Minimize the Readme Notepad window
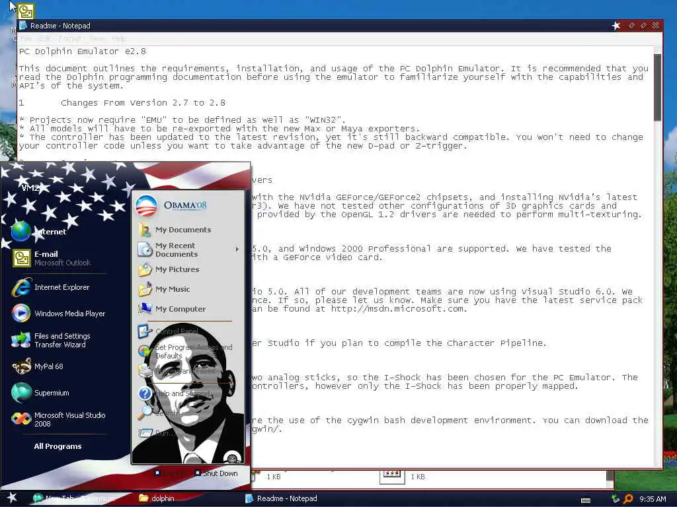This screenshot has height=507, width=677. point(631,26)
